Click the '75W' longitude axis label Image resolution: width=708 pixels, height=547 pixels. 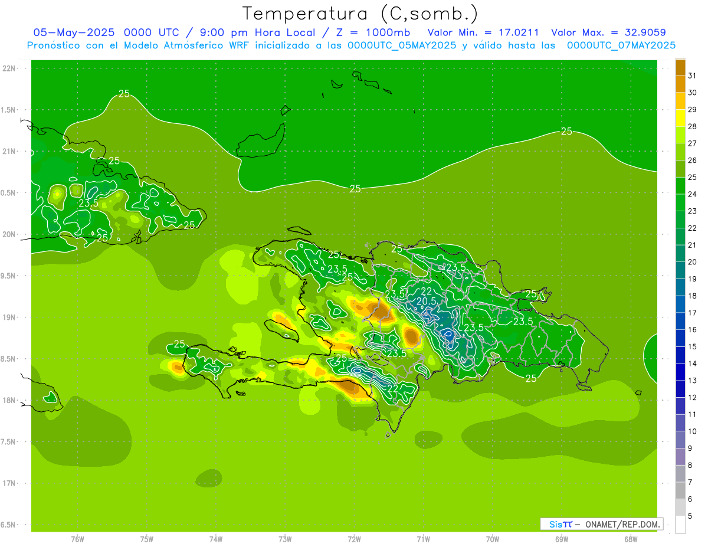[147, 539]
